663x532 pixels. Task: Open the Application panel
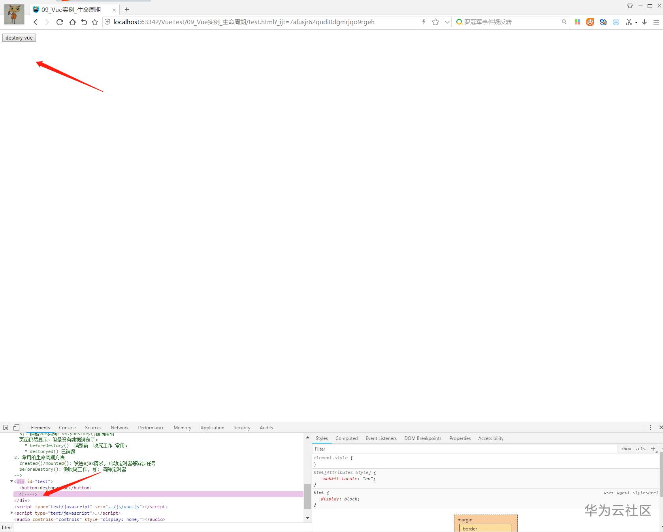[212, 428]
